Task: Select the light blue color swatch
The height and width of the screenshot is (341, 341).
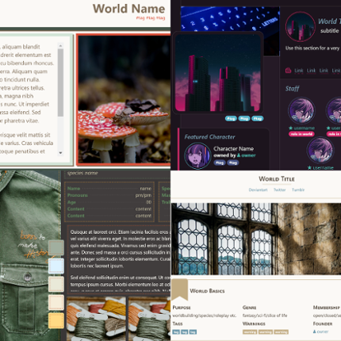Action: pyautogui.click(x=56, y=266)
